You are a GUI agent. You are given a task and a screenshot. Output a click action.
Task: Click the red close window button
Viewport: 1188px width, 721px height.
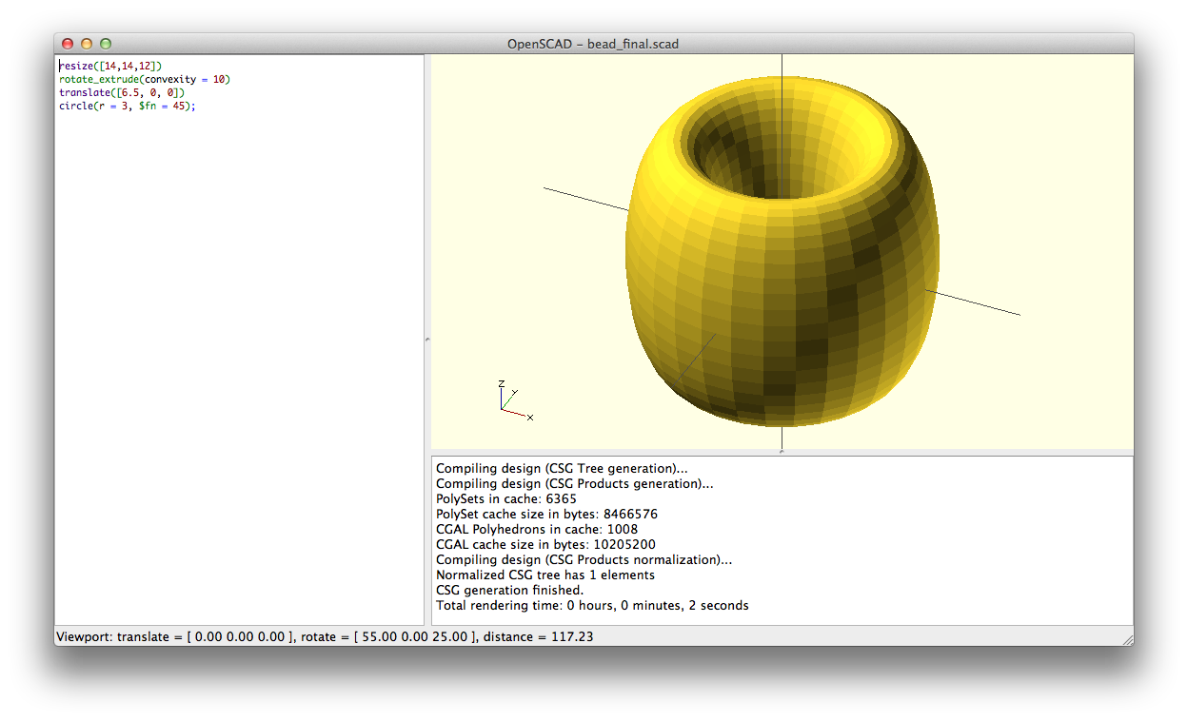point(68,44)
